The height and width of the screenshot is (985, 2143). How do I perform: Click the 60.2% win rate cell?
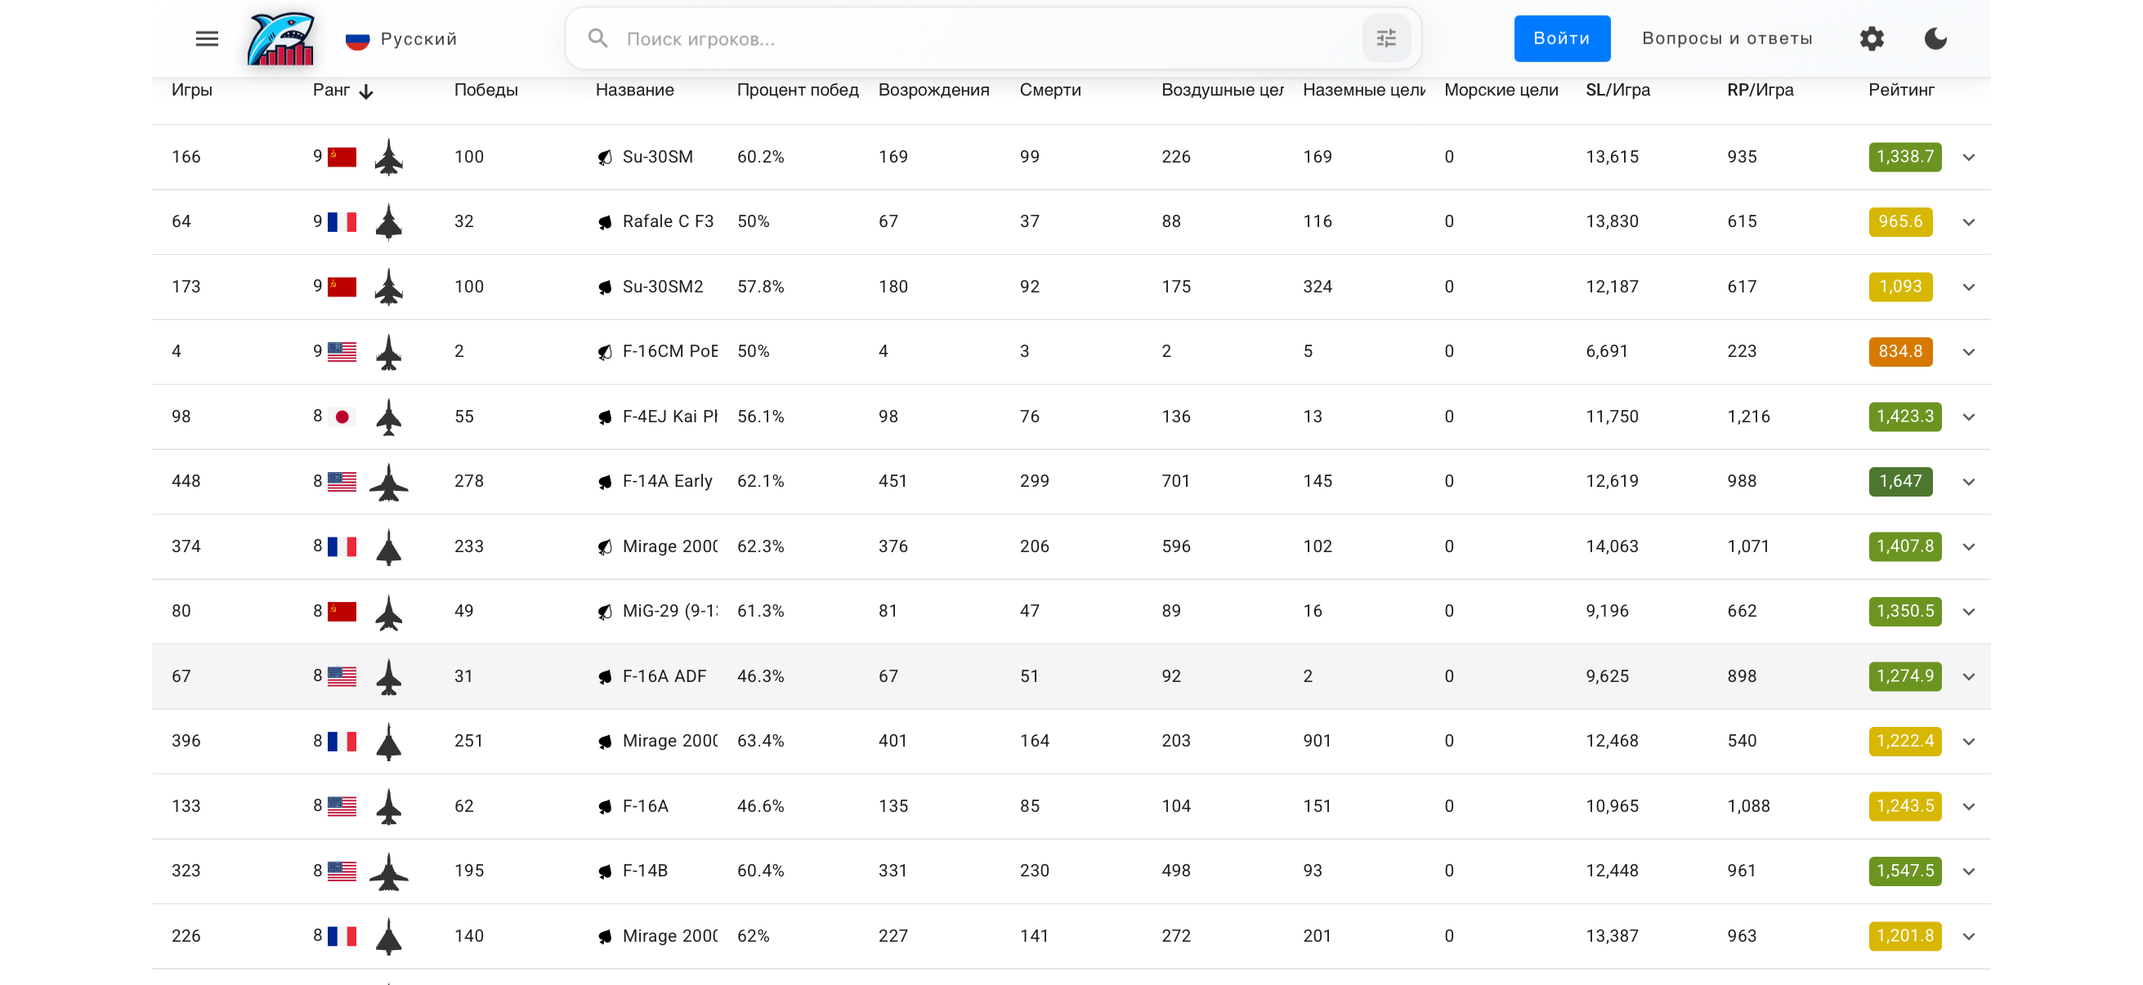click(x=760, y=157)
